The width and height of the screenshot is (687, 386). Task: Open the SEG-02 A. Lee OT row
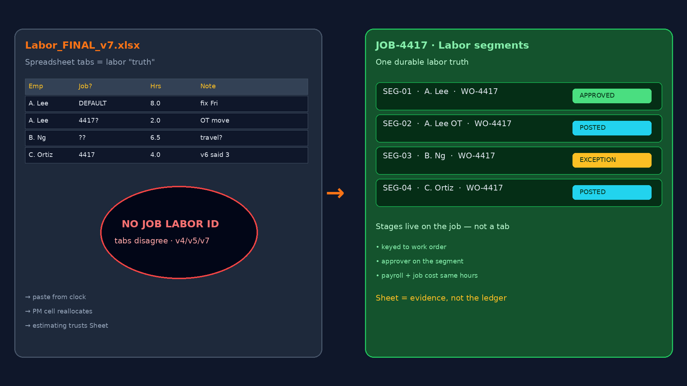pyautogui.click(x=519, y=129)
